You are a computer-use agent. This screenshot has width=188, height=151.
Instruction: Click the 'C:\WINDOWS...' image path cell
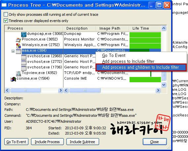click(x=112, y=79)
